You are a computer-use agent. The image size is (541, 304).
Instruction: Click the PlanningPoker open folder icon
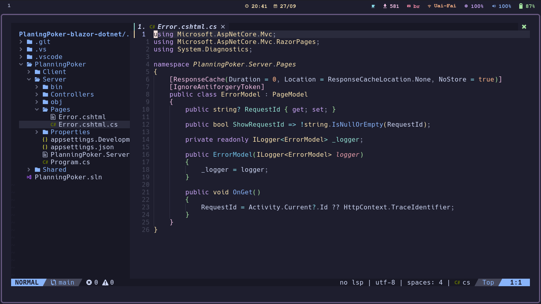(29, 65)
